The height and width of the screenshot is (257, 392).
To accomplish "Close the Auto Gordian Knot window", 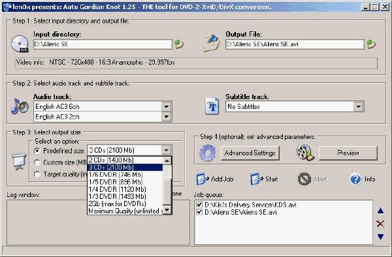I will [385, 7].
